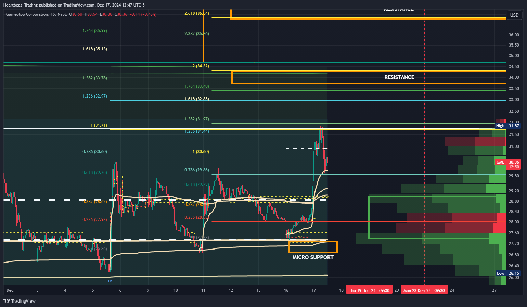The image size is (527, 307).
Task: Click the 1.618 (35.13) Fibonacci label
Action: point(95,49)
